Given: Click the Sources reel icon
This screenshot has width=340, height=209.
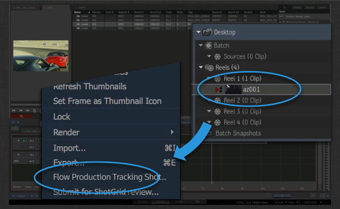Looking at the screenshot, I should (217, 56).
